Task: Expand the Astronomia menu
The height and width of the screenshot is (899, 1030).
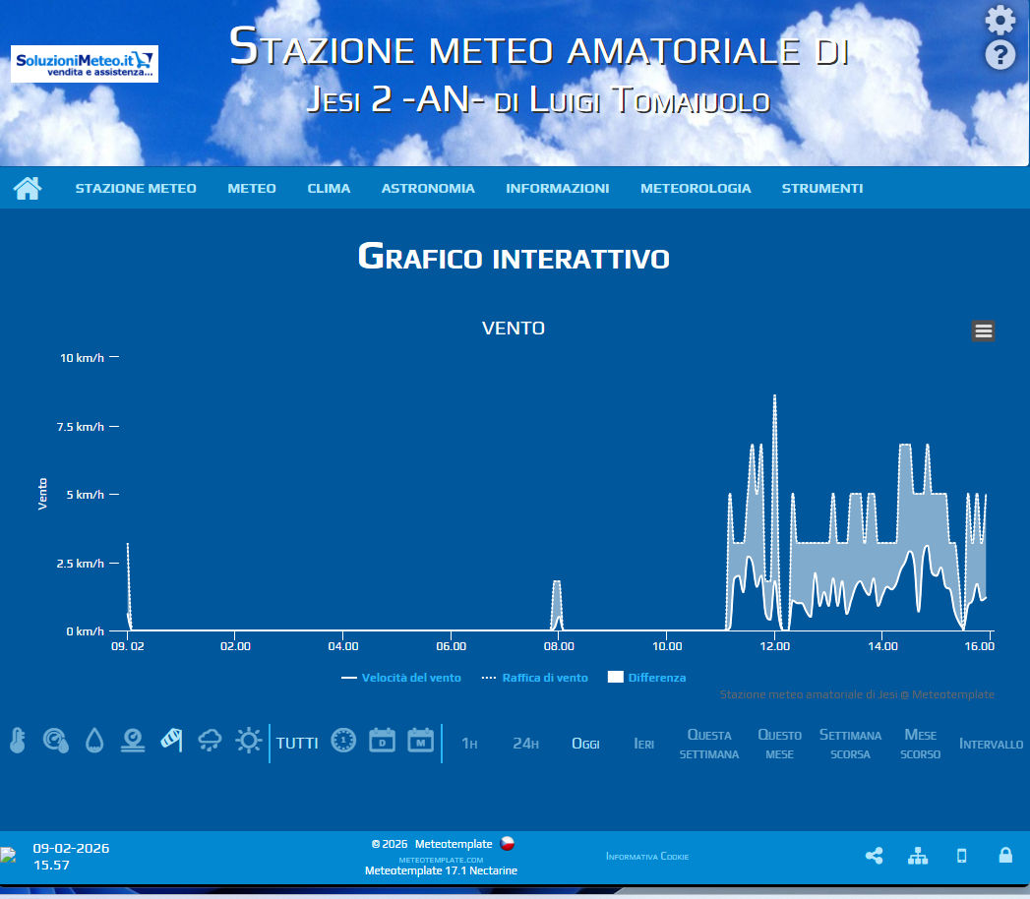Action: click(x=428, y=188)
